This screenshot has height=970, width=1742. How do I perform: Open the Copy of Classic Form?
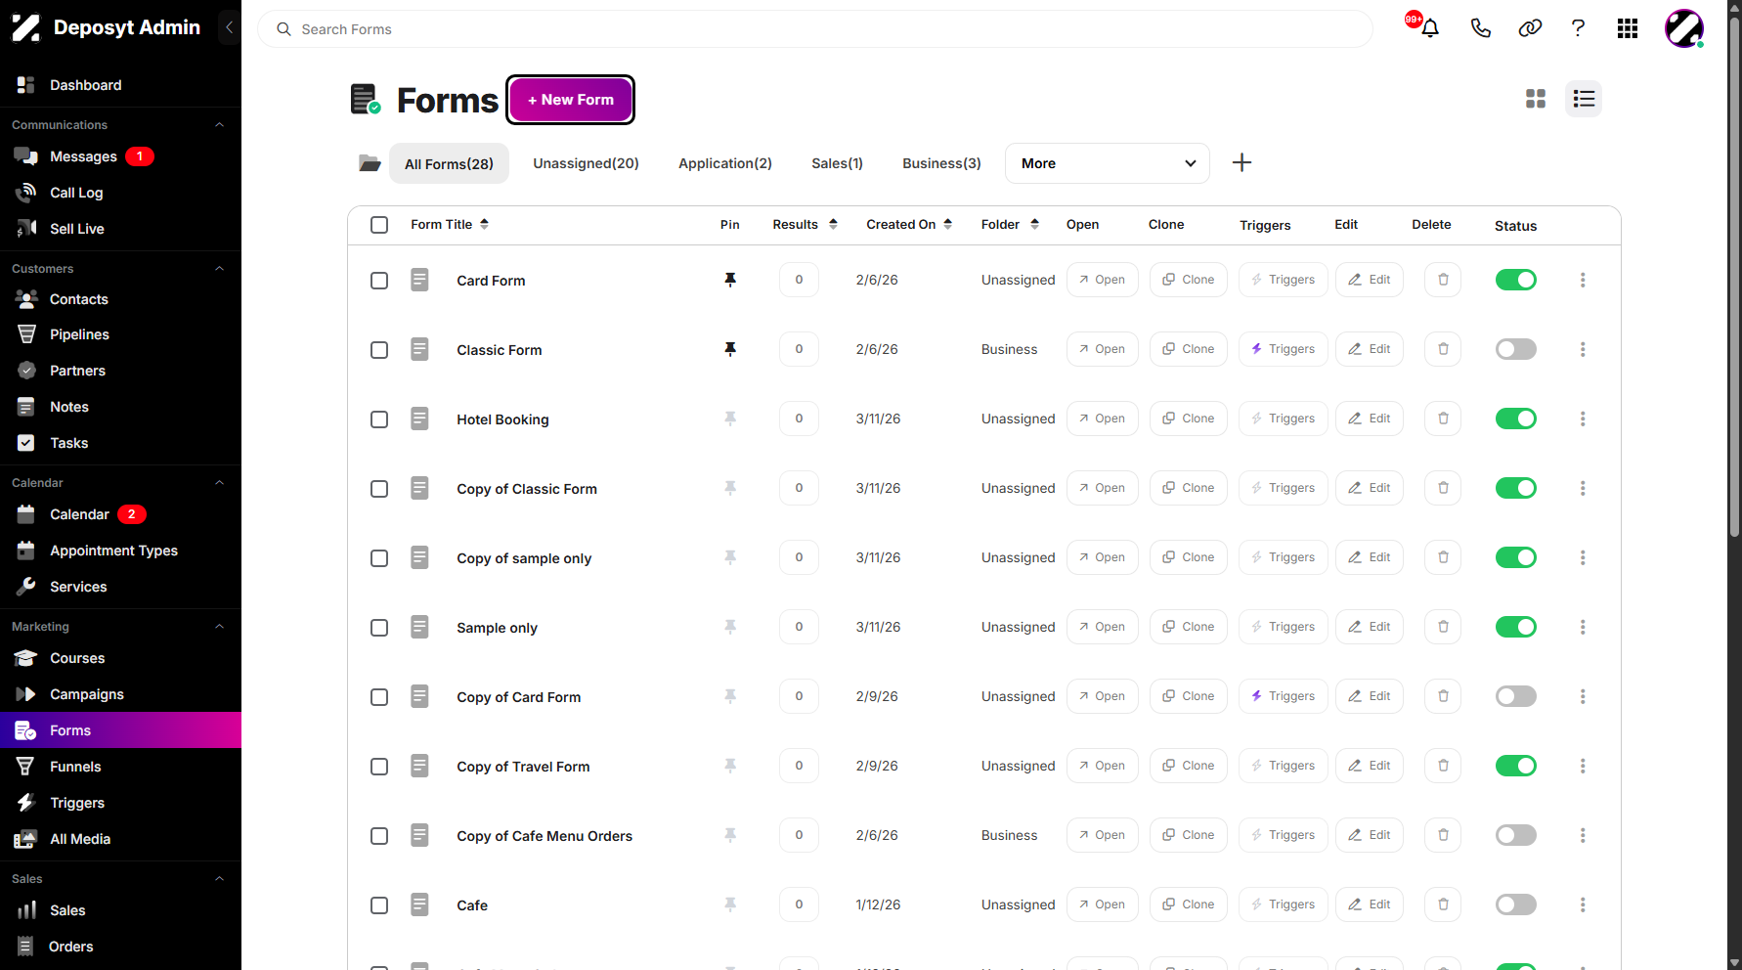point(1102,488)
